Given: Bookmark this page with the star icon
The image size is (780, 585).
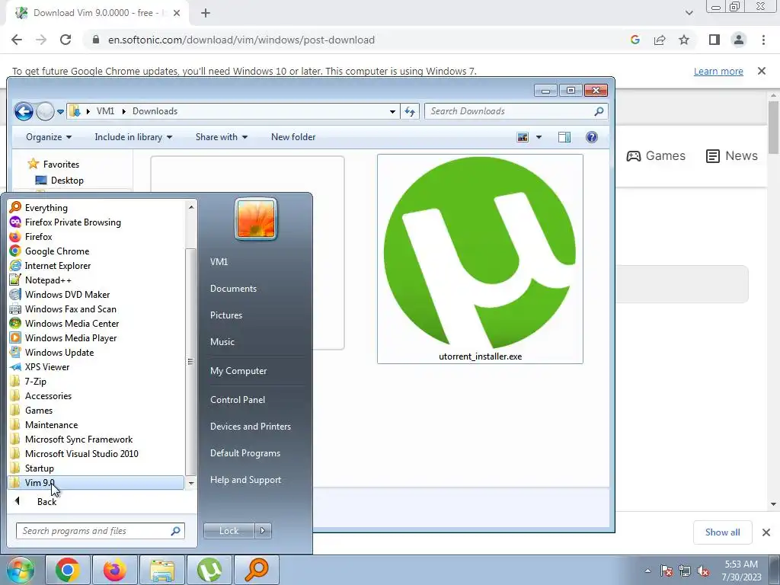Looking at the screenshot, I should (684, 40).
